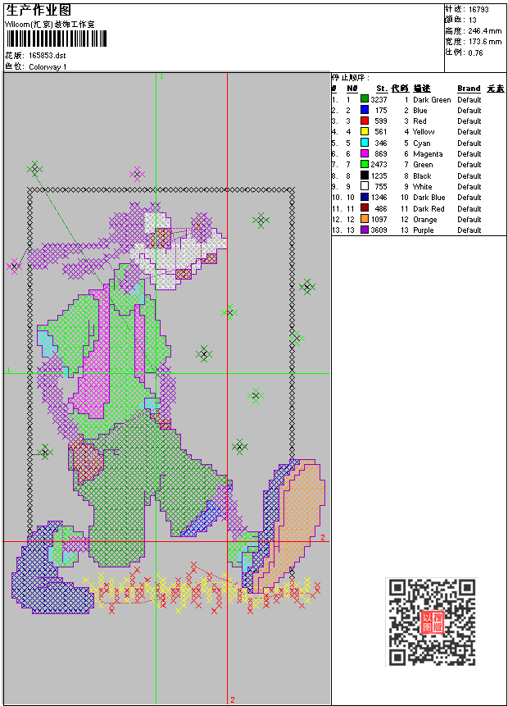The image size is (508, 706).
Task: Choose the Magenta color swatch
Action: click(x=365, y=154)
